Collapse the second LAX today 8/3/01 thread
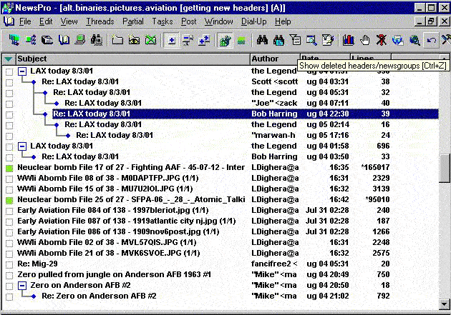This screenshot has width=451, height=315. pyautogui.click(x=21, y=146)
